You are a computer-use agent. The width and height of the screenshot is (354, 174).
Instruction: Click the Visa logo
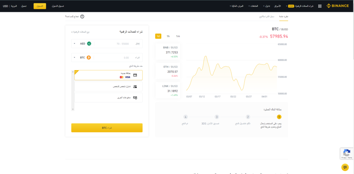click(128, 77)
